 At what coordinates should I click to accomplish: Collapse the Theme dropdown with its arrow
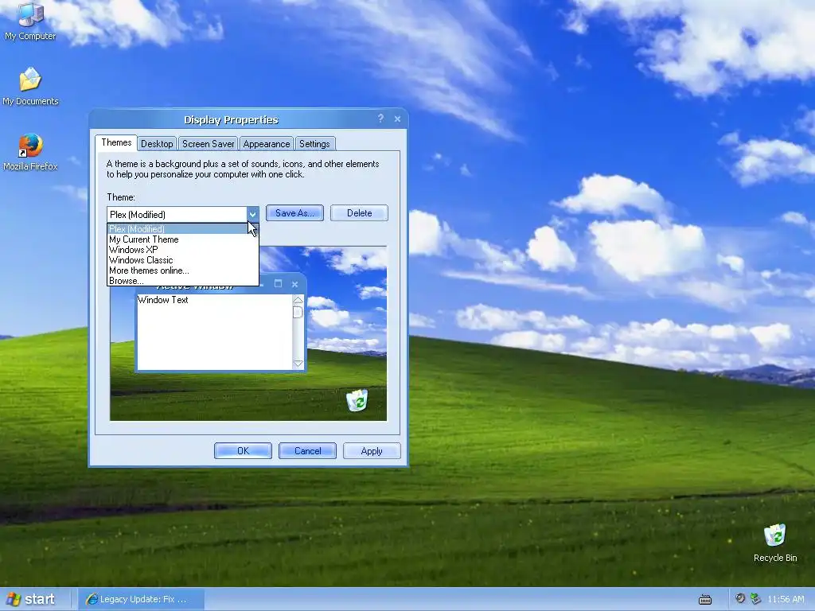[252, 214]
